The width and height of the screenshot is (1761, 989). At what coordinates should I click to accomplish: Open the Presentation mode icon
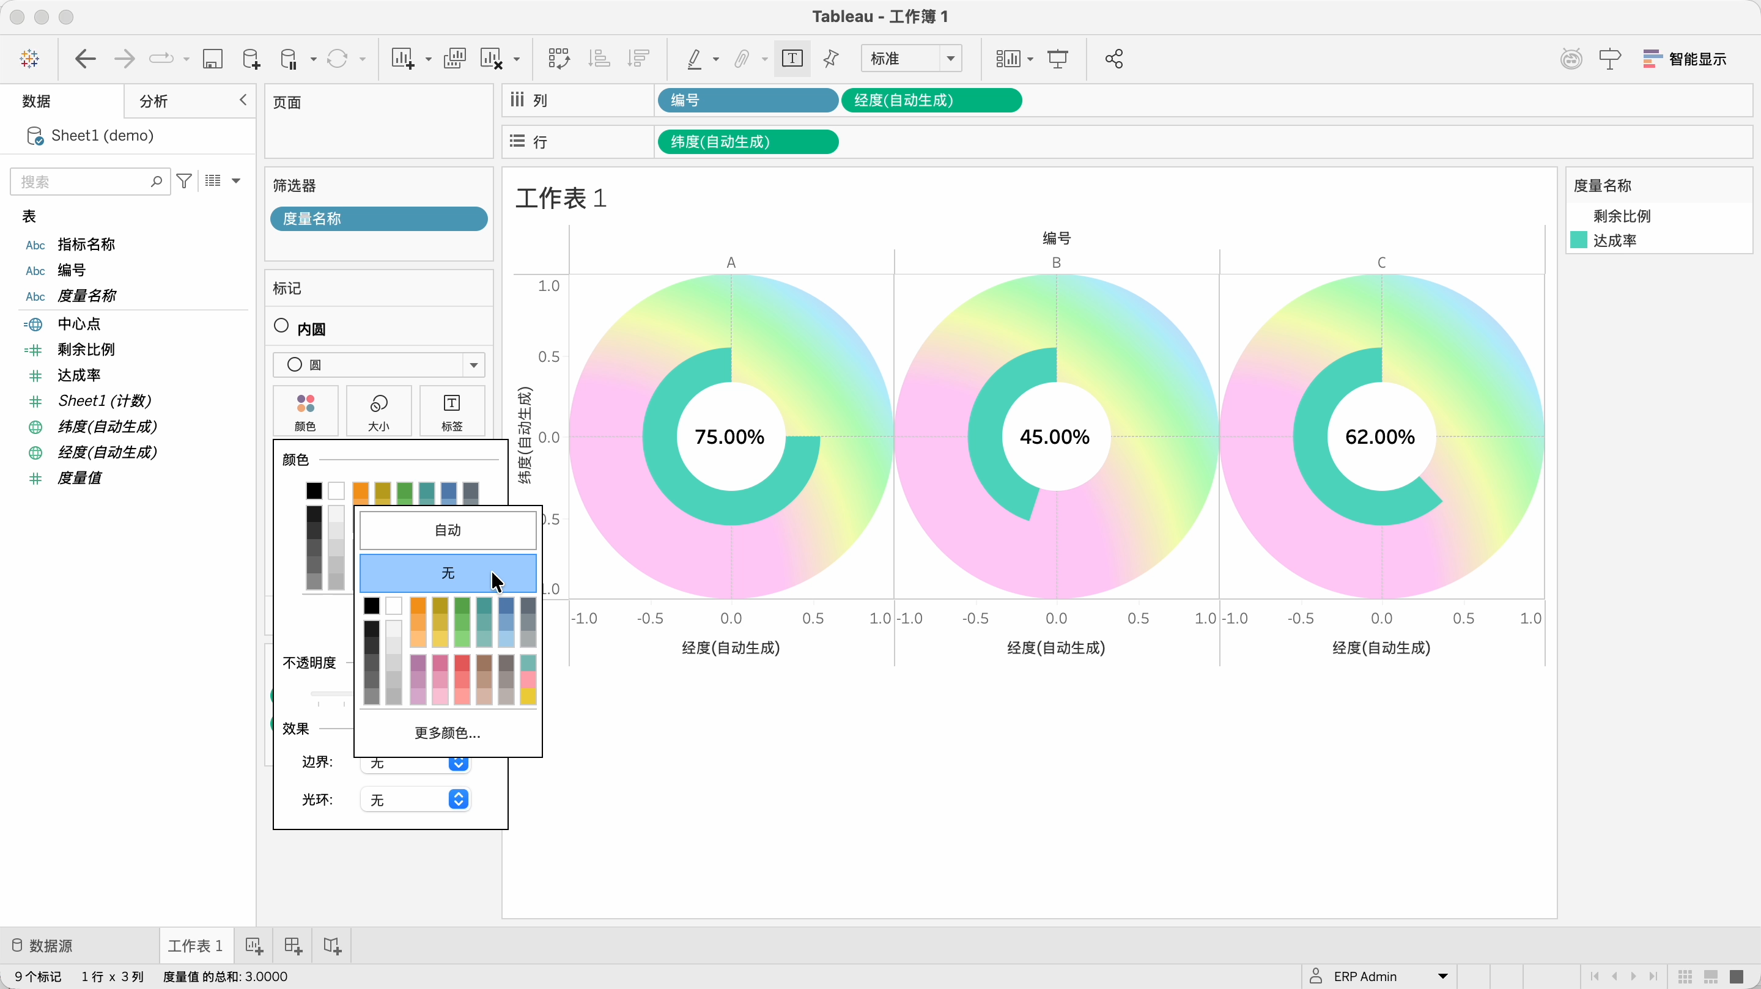coord(1058,59)
